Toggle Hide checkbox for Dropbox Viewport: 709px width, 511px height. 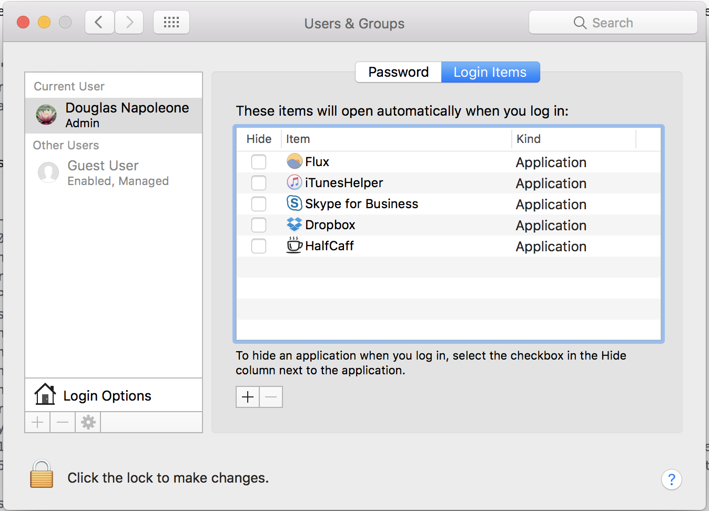click(259, 225)
